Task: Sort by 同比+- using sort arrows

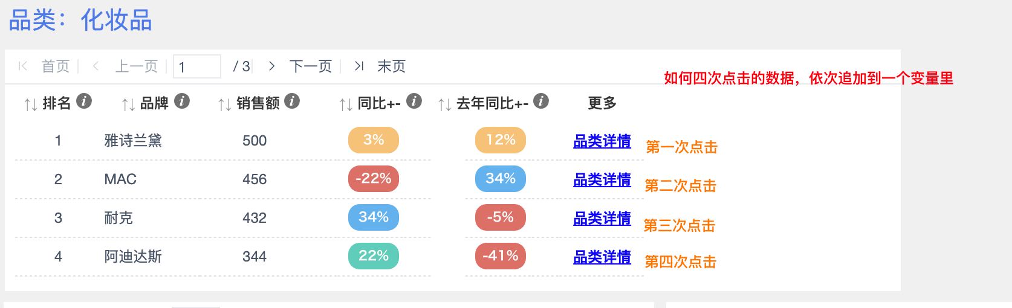Action: [346, 104]
